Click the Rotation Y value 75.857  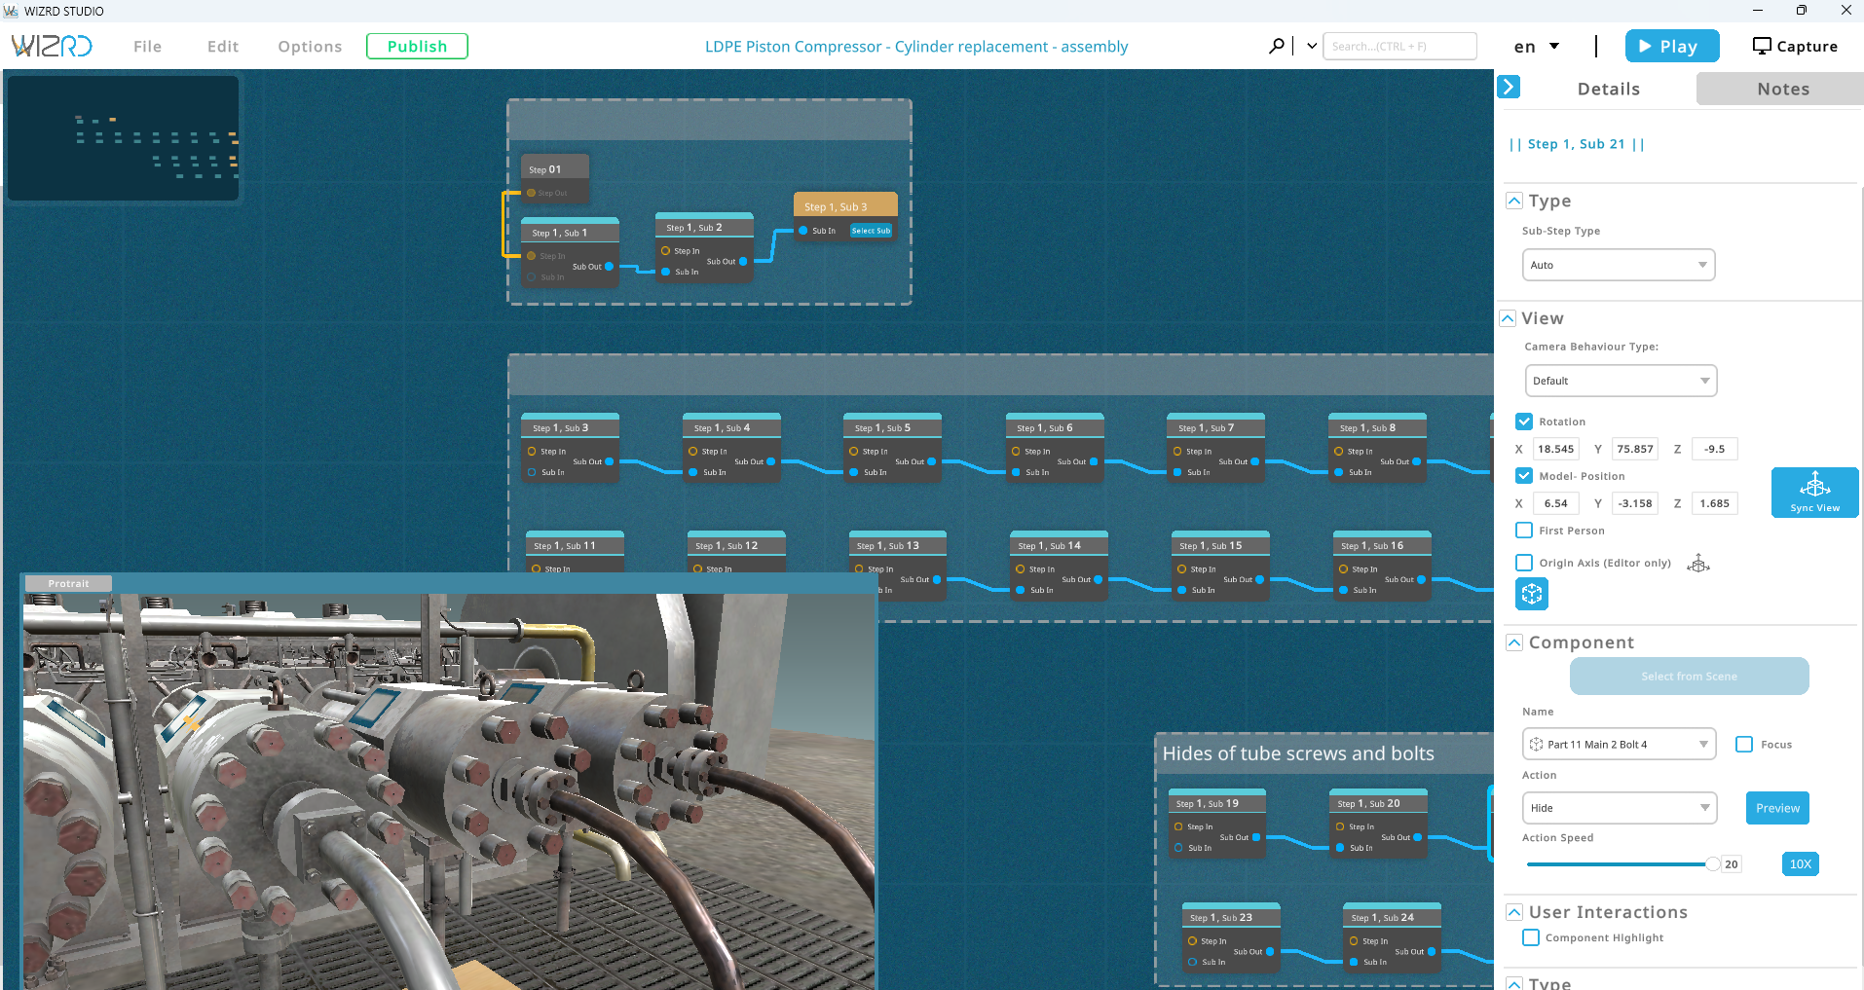pos(1634,449)
